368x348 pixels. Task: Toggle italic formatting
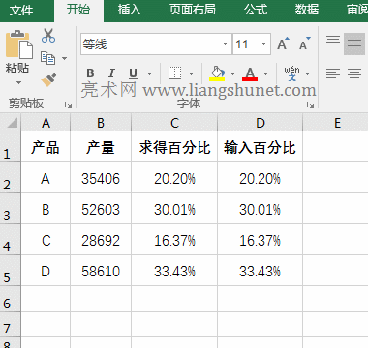pyautogui.click(x=111, y=73)
